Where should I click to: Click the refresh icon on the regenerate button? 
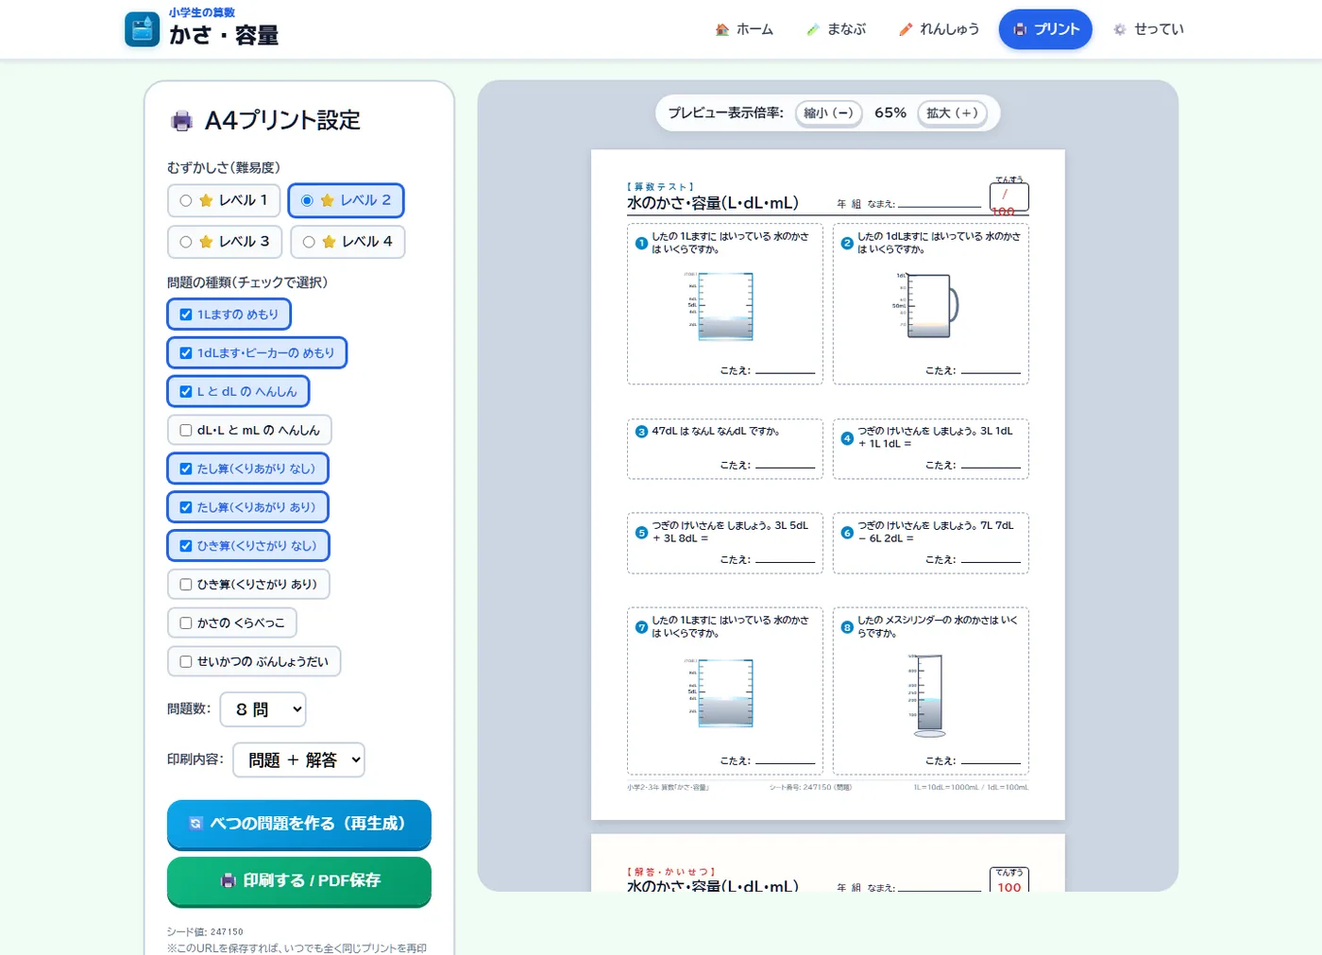point(196,824)
